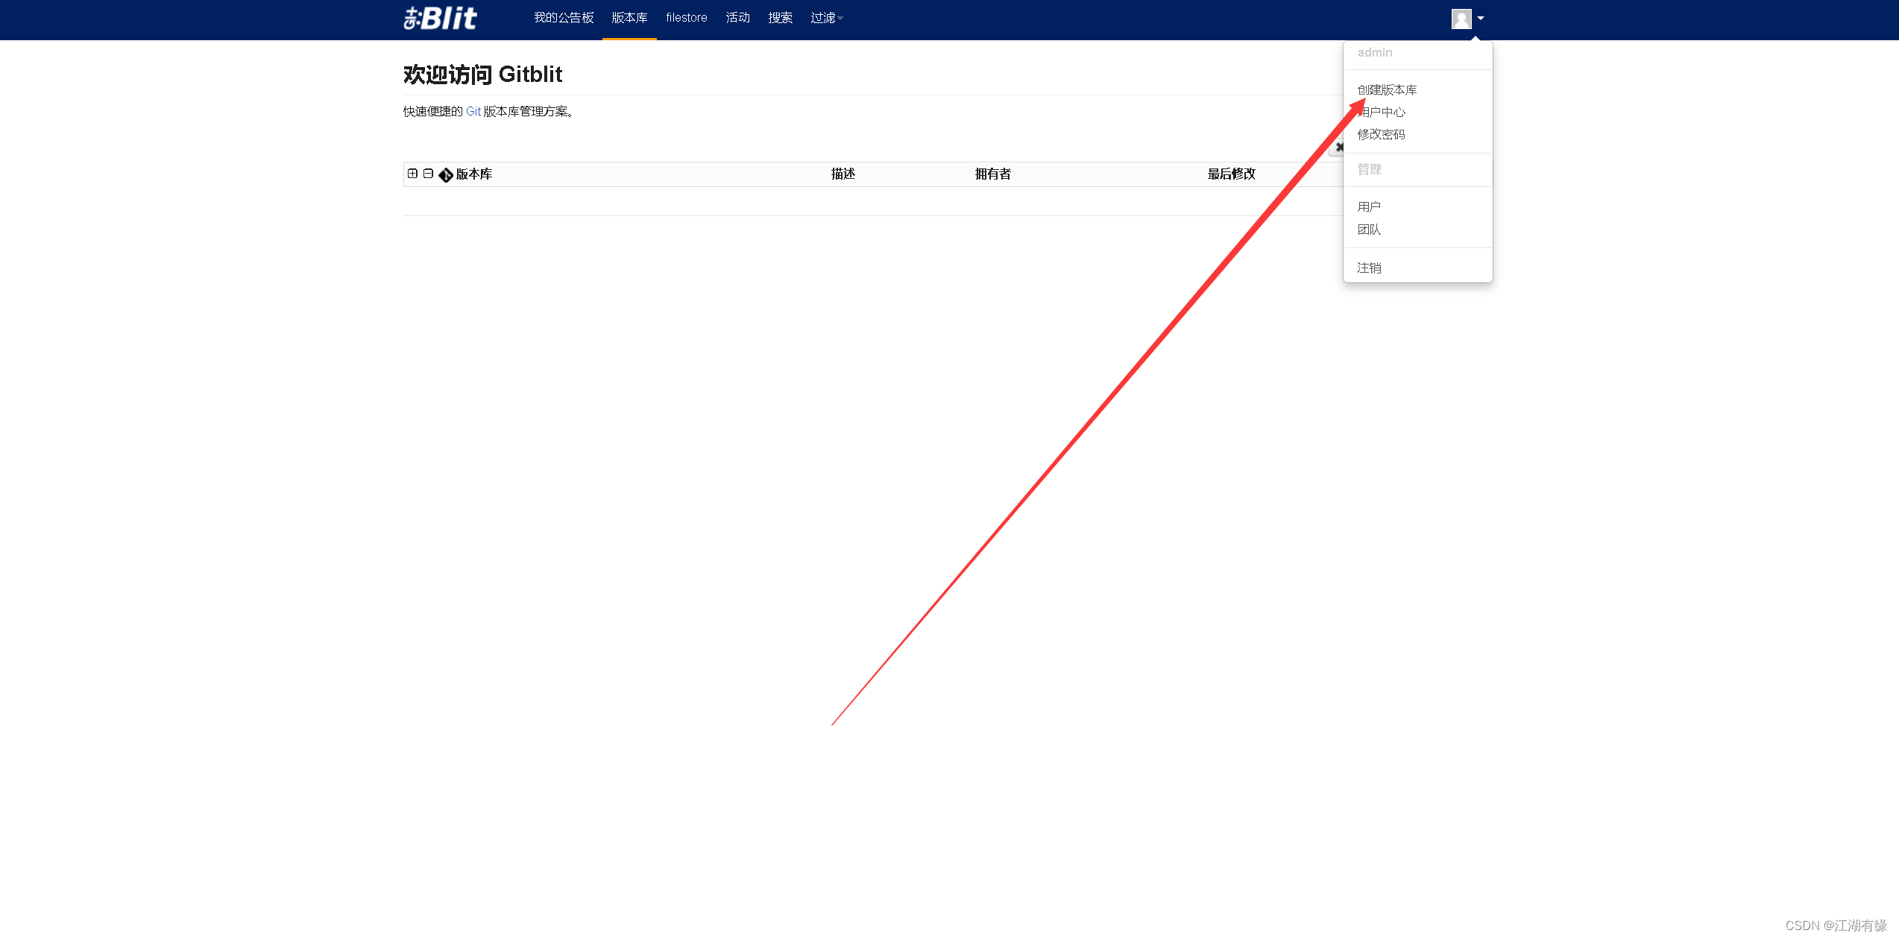Open the 团队 management entry
This screenshot has height=939, width=1899.
pos(1369,230)
